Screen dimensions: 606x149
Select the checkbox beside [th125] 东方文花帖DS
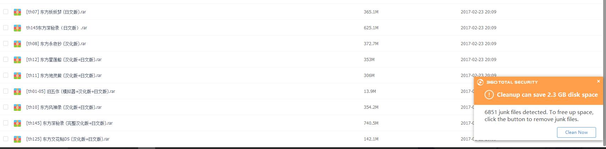tap(6, 139)
